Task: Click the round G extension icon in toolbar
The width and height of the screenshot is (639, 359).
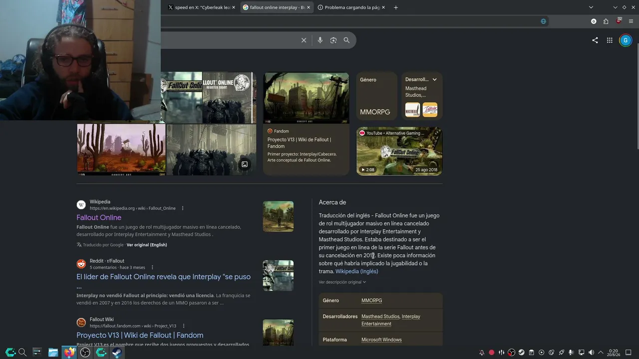Action: pos(594,21)
